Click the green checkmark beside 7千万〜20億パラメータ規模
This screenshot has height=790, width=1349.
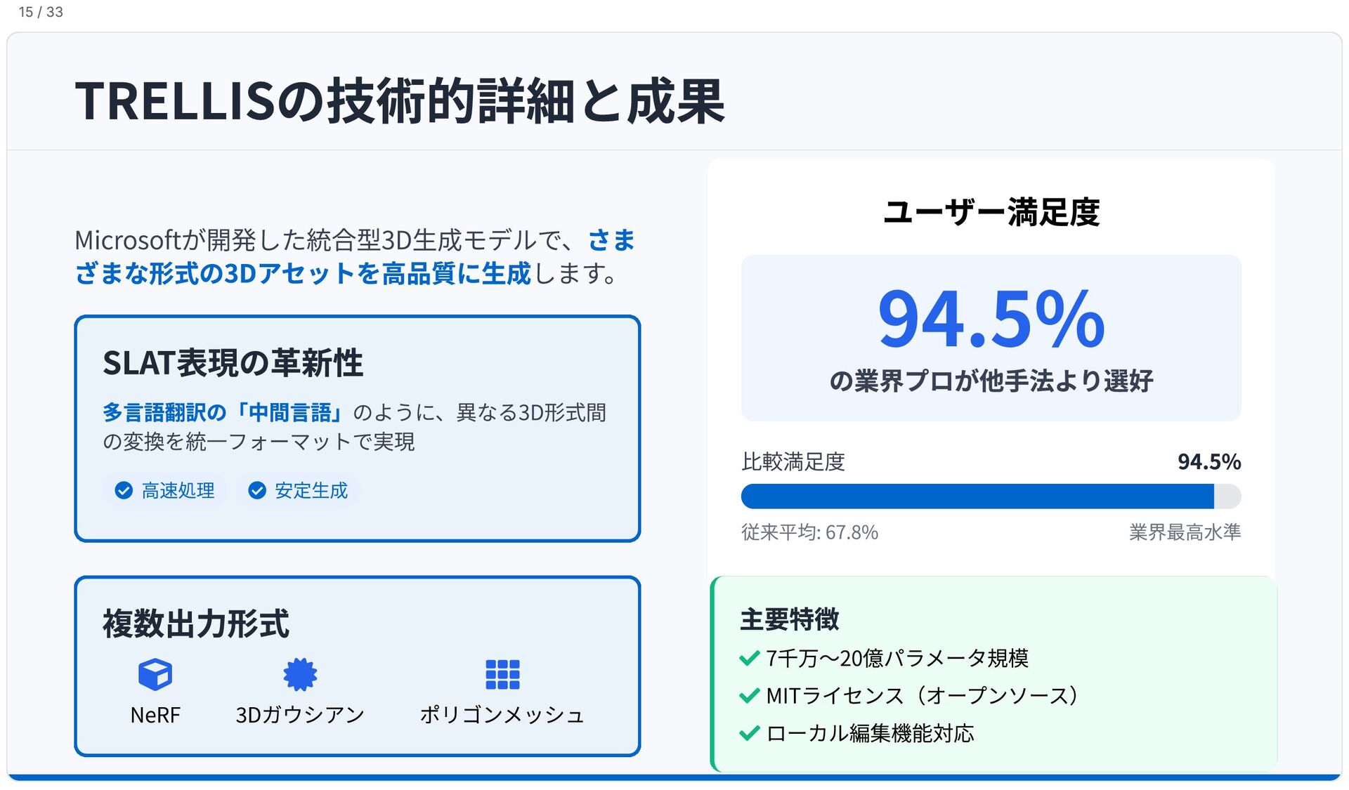click(x=750, y=659)
